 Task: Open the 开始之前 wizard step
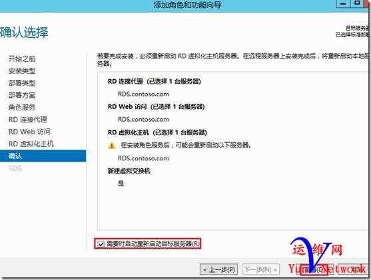22,59
